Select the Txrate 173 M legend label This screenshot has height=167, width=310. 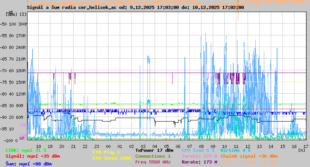[x=199, y=156]
